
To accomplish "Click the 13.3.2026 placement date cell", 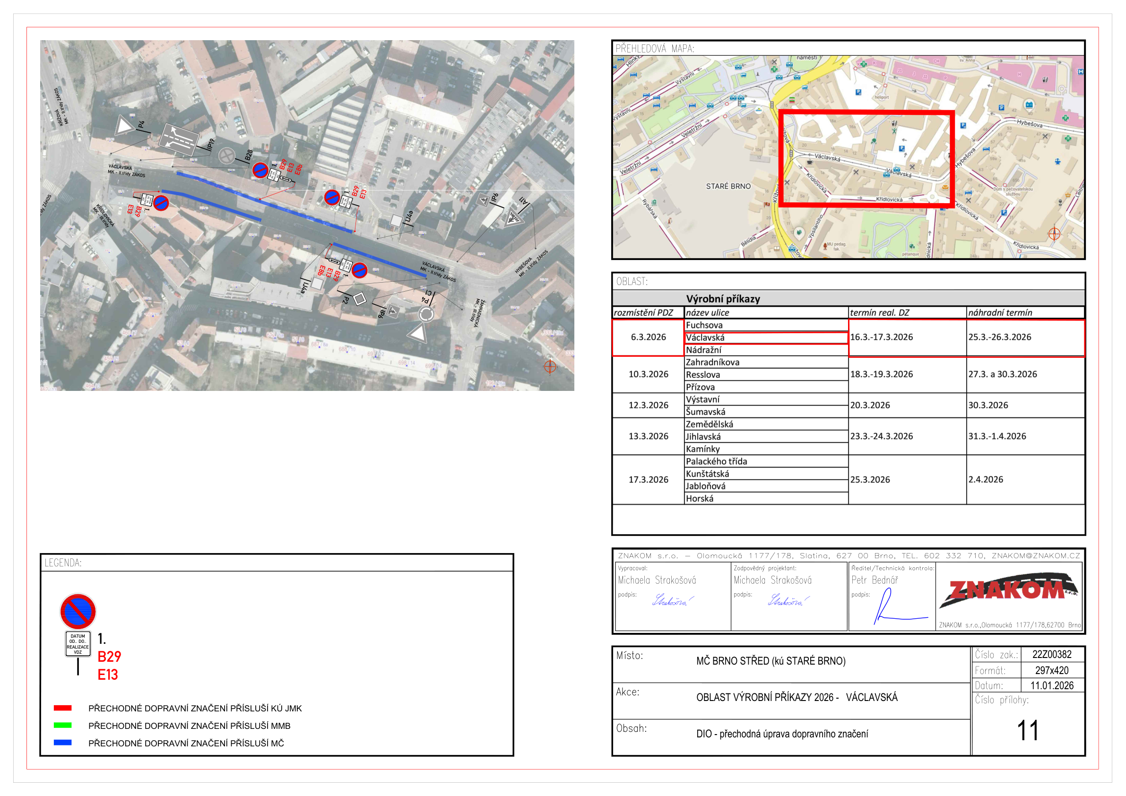I will click(x=649, y=436).
